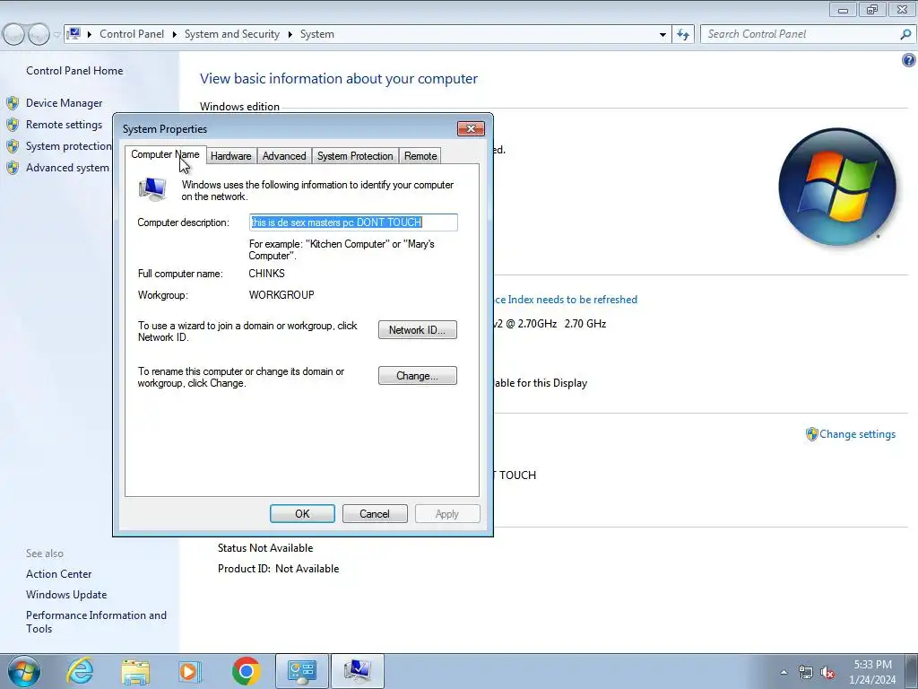Expand the root breadcrumb arrow before Control Panel
Screen dimensions: 918x689
click(x=90, y=35)
